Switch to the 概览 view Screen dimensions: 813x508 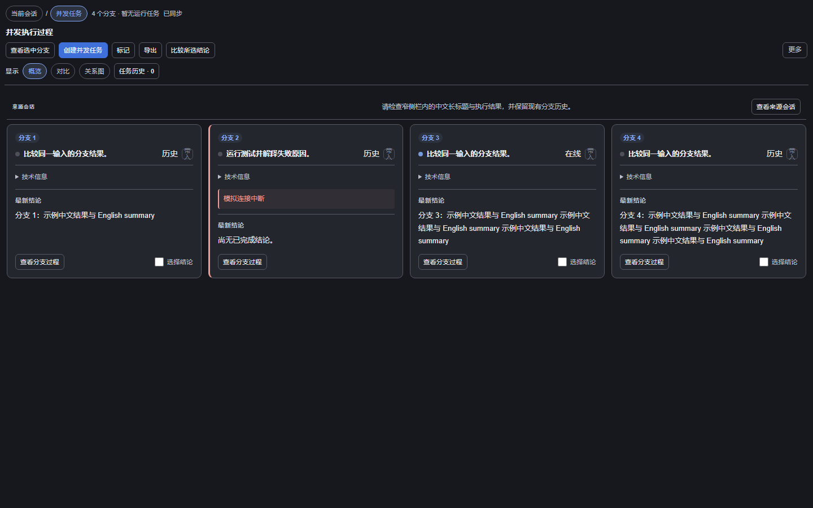(34, 71)
